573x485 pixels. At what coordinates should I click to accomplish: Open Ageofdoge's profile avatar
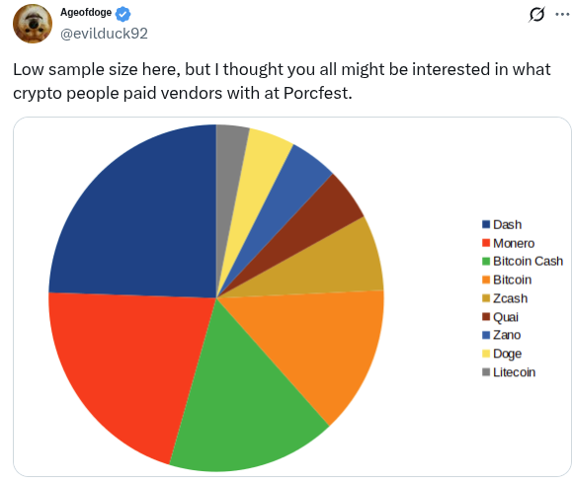[x=33, y=24]
